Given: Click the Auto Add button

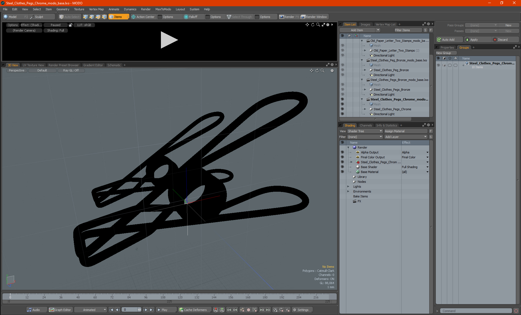Looking at the screenshot, I should (x=448, y=40).
